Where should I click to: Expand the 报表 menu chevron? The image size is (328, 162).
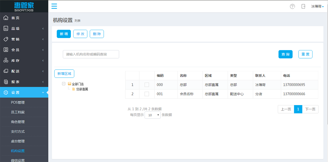click(x=43, y=82)
